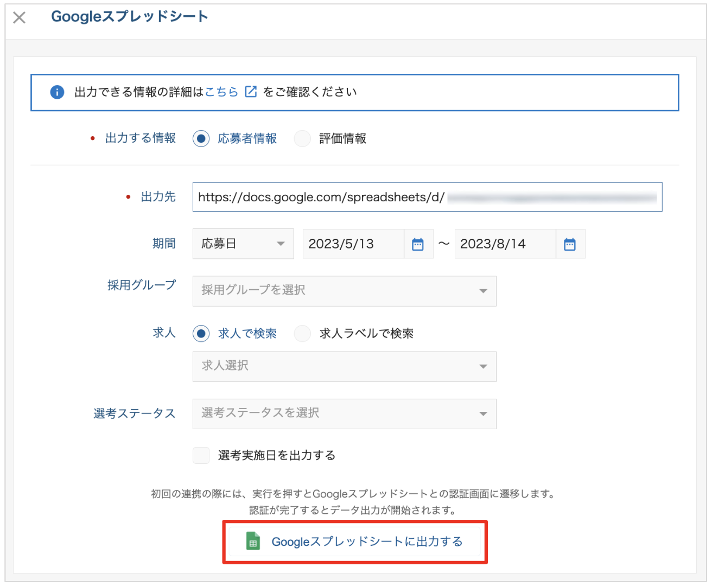
Task: Open calendar for end date 2023/8/14
Action: coord(570,244)
